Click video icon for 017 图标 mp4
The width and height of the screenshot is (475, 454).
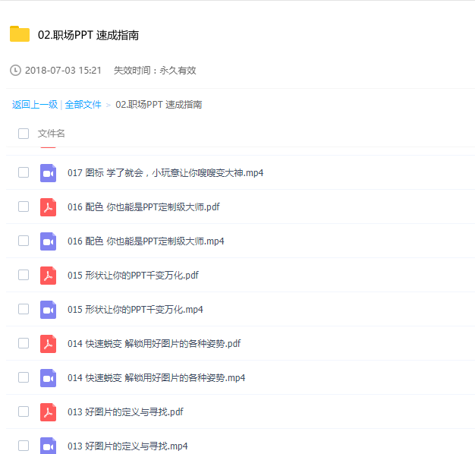[x=48, y=173]
